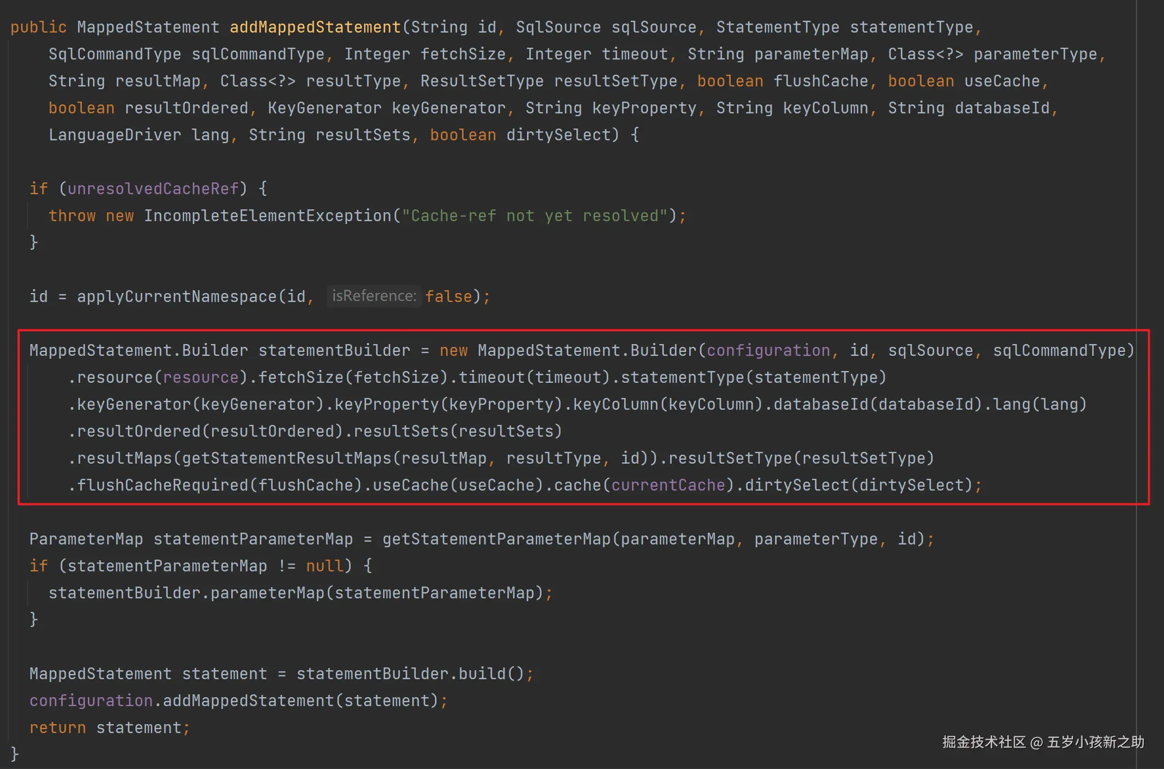1164x769 pixels.
Task: Click IncompleteElementException class reference
Action: click(x=267, y=216)
